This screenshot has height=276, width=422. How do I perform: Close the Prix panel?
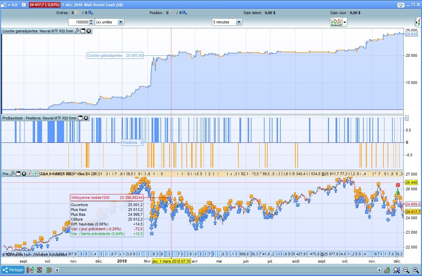tap(24, 174)
